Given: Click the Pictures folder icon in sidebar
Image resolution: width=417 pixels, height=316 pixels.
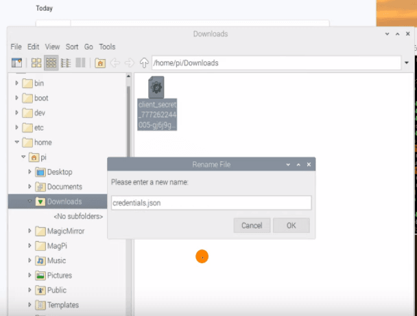Looking at the screenshot, I should pos(40,275).
